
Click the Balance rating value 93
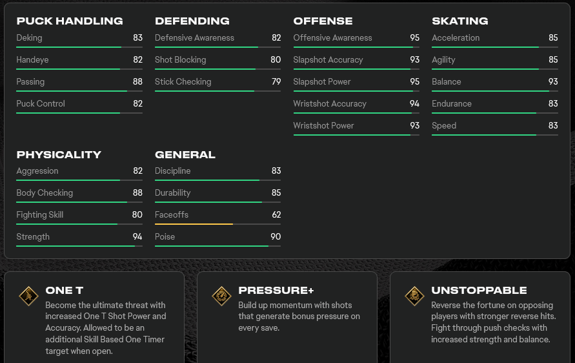point(553,81)
